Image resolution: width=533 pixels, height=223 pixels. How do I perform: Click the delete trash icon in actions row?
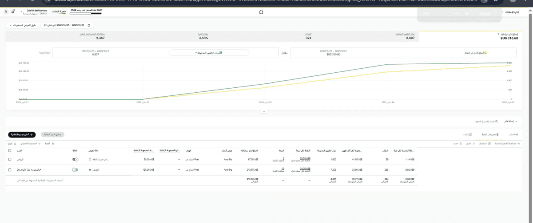[460, 144]
